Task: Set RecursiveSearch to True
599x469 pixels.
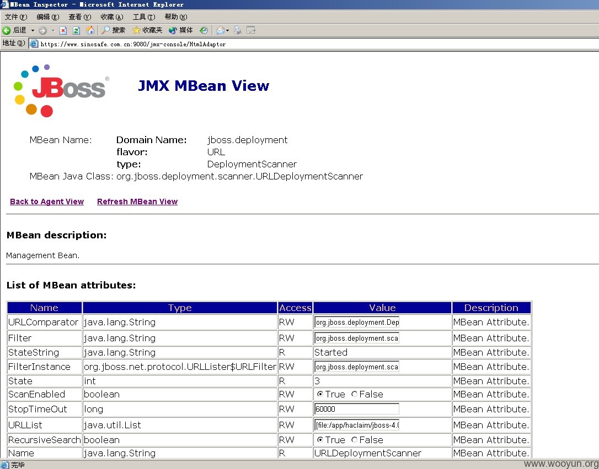Action: [320, 440]
